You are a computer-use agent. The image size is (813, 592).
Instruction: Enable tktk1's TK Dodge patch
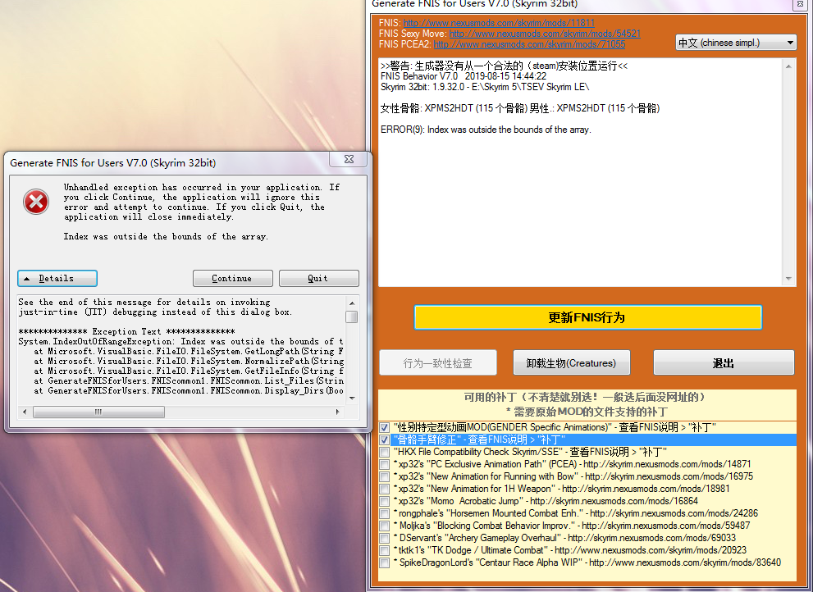(384, 550)
